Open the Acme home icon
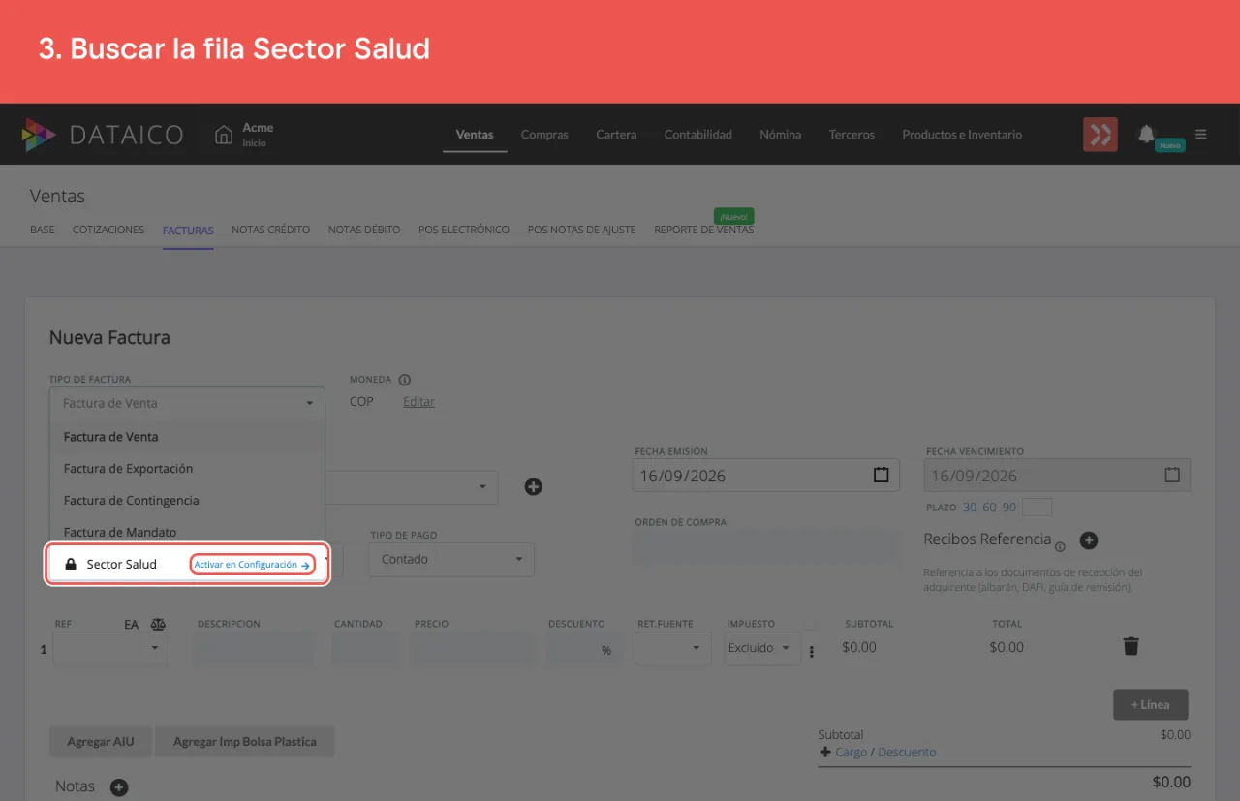The width and height of the screenshot is (1240, 801). click(x=224, y=134)
